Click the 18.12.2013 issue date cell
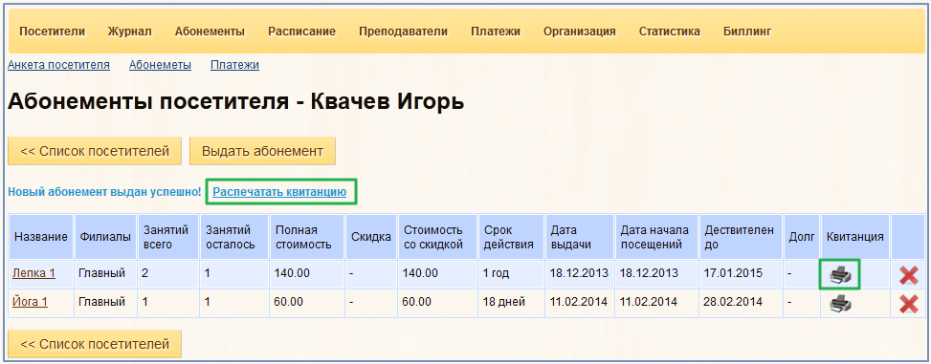This screenshot has height=364, width=931. coord(580,274)
